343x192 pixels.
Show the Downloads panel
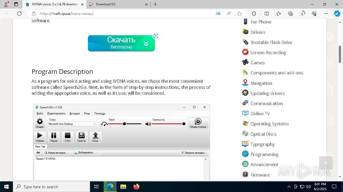pyautogui.click(x=302, y=14)
